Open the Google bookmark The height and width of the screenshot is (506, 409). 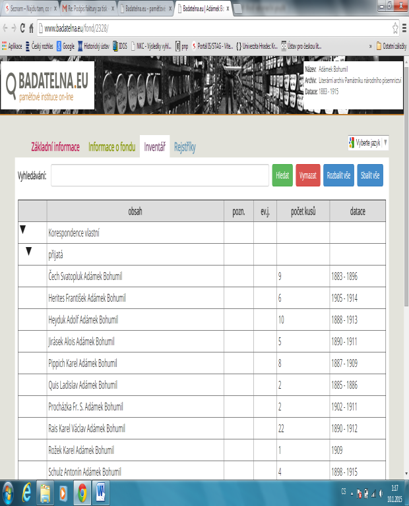click(x=65, y=46)
